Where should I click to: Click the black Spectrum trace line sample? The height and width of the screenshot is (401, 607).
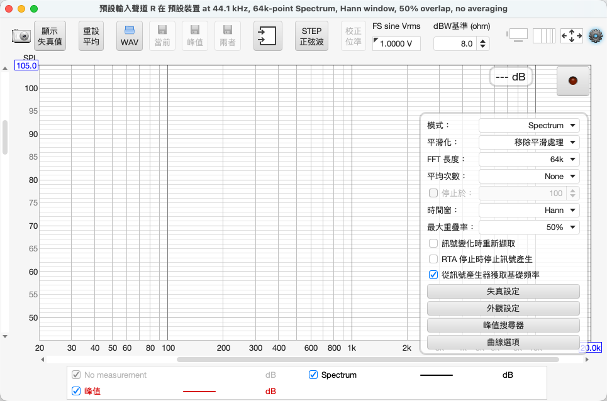[437, 375]
